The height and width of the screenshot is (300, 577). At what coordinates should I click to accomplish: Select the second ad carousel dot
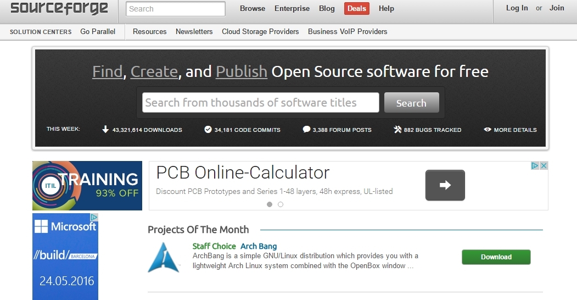point(281,204)
